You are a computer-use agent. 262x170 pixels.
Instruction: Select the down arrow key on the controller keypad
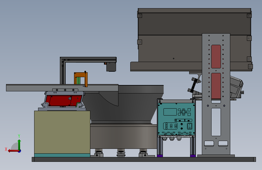[x=183, y=114]
